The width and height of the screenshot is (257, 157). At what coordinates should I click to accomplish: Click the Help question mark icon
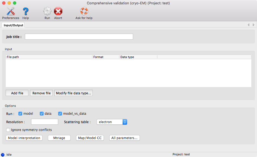click(x=25, y=11)
